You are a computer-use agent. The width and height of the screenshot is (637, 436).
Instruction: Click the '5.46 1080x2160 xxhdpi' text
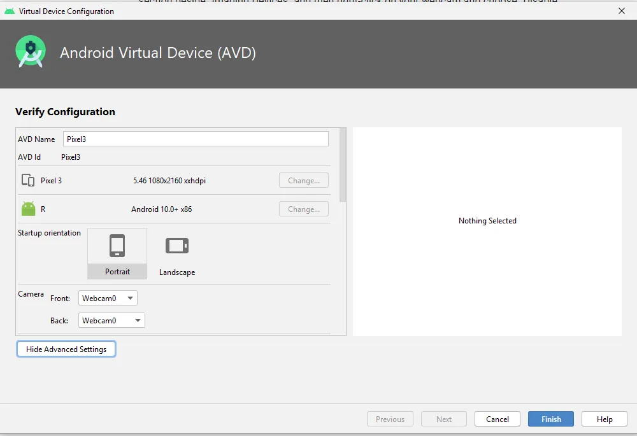click(169, 181)
